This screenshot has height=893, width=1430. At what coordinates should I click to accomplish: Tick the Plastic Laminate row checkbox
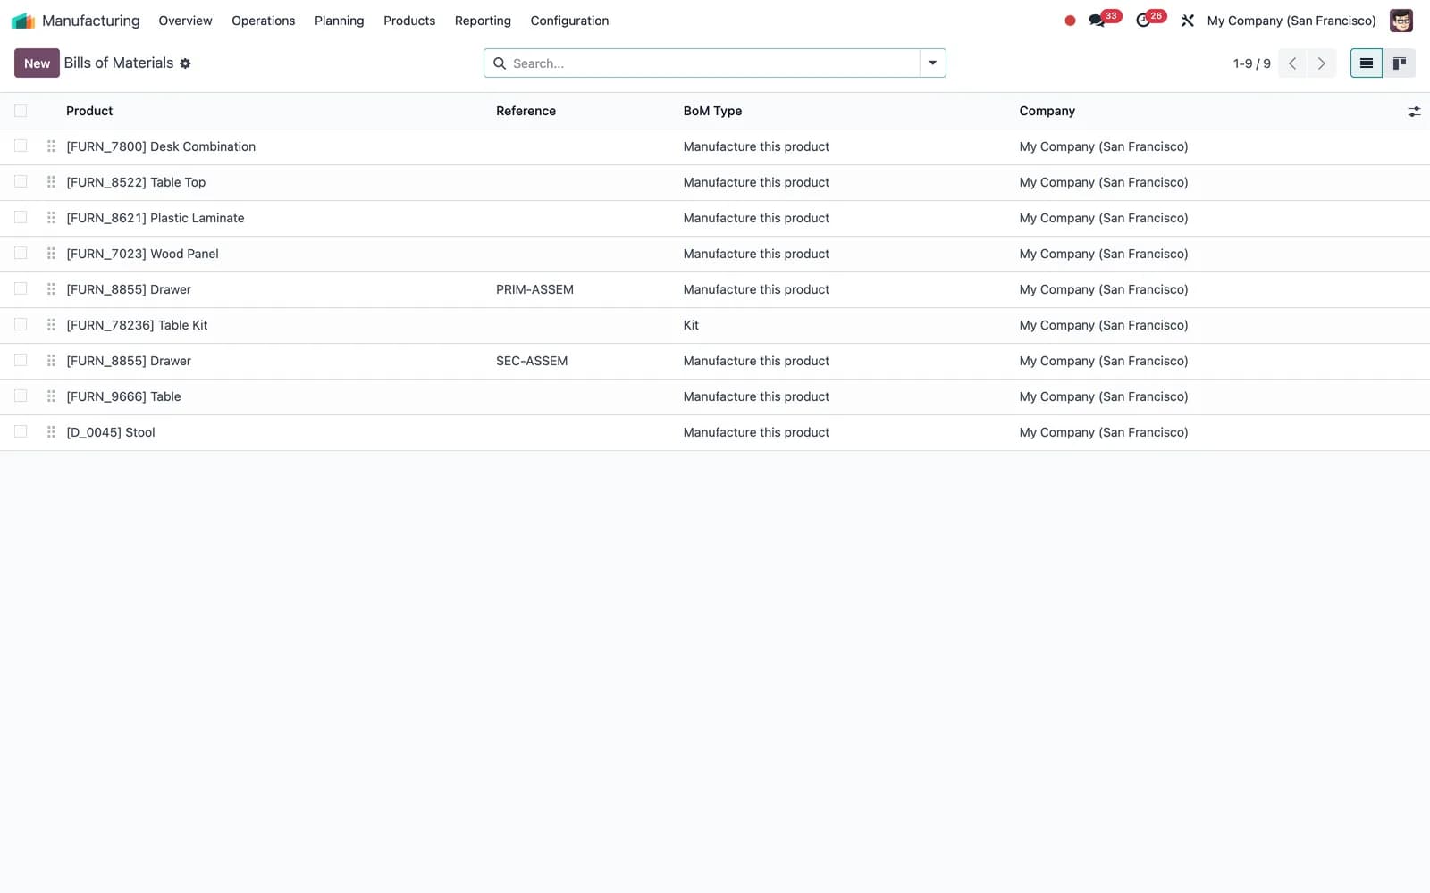[21, 218]
